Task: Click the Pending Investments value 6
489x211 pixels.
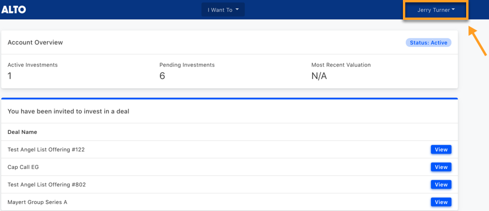Action: pos(162,75)
